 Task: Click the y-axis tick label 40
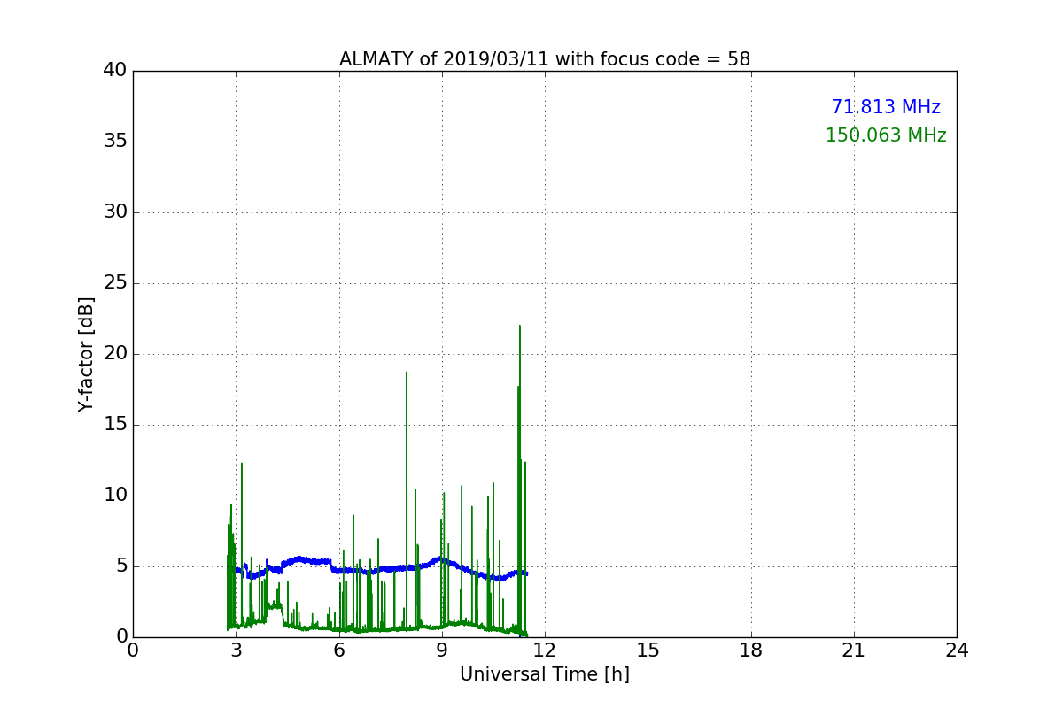[x=115, y=71]
